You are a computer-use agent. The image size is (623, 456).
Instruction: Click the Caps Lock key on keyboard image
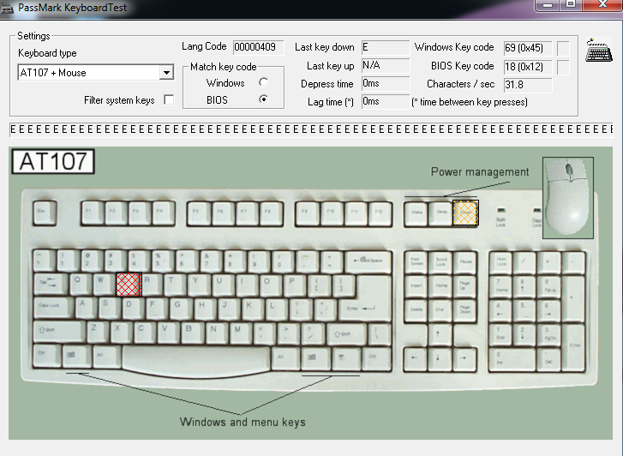[x=54, y=308]
